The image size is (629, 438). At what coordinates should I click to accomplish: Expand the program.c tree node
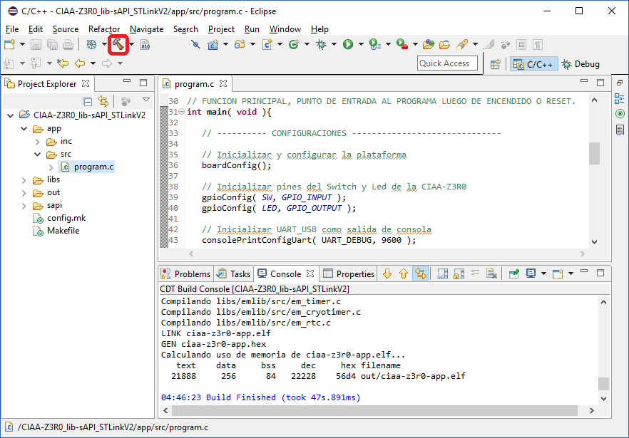[51, 167]
